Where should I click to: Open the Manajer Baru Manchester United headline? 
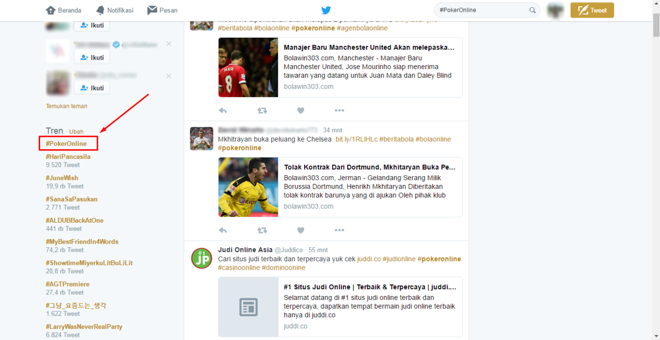click(369, 47)
